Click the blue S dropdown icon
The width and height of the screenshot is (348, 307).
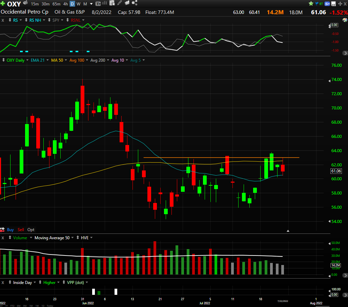click(327, 4)
